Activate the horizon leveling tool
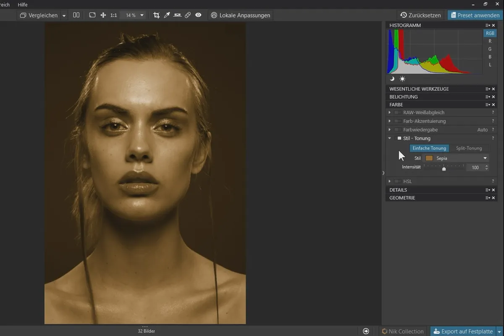 [177, 15]
